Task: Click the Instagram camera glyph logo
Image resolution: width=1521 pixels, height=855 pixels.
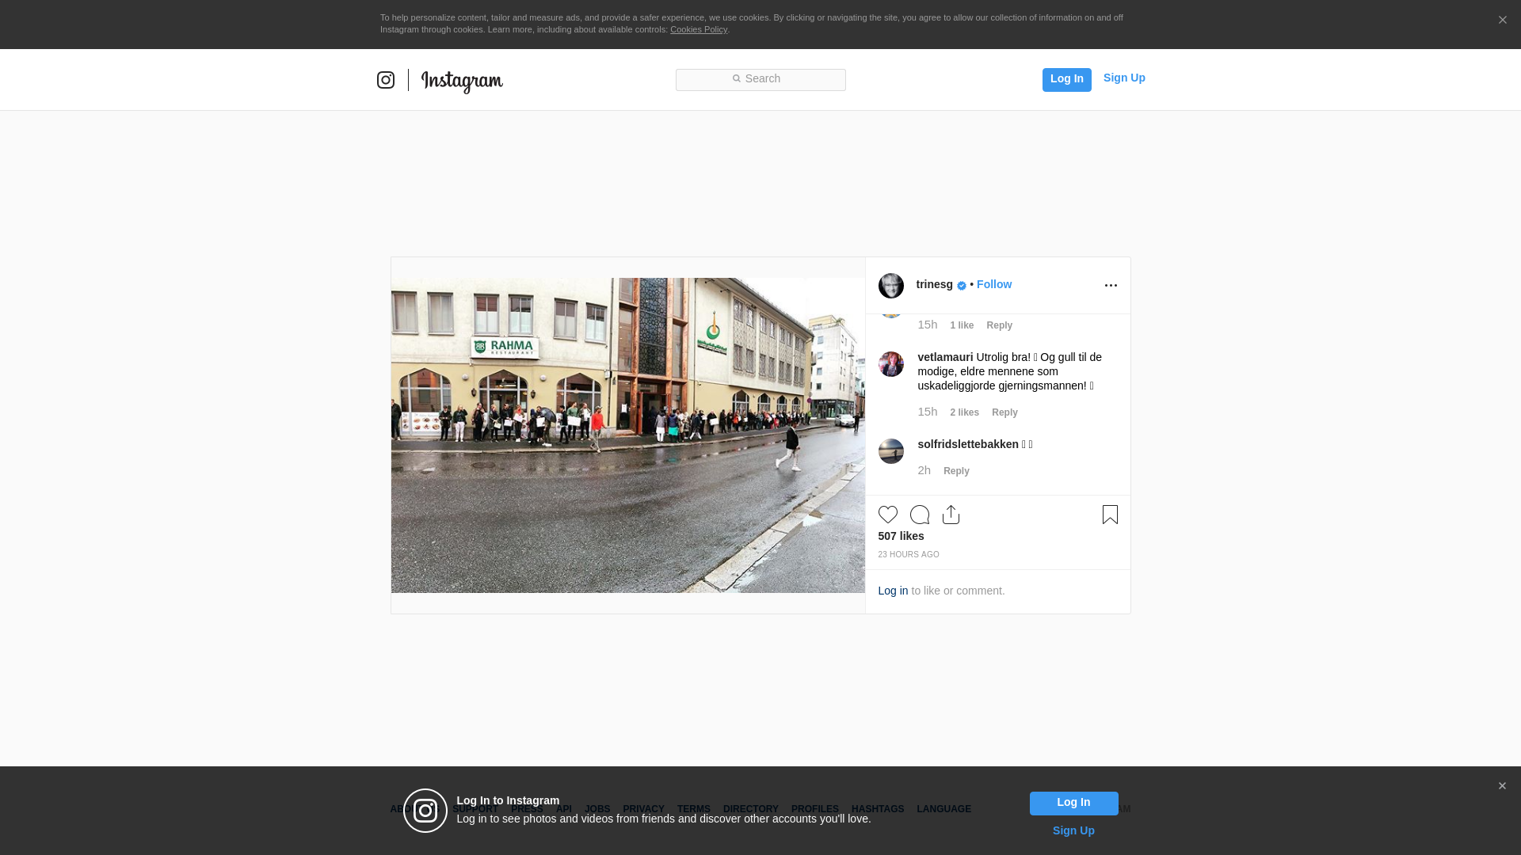Action: tap(386, 80)
